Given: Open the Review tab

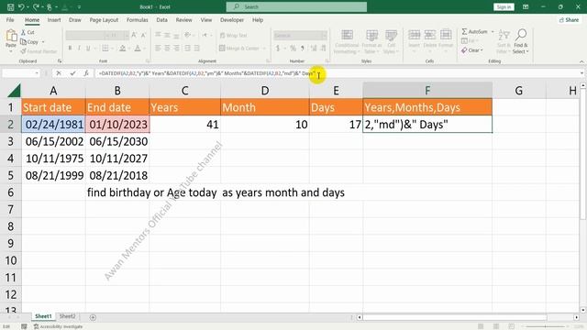Looking at the screenshot, I should click(183, 20).
